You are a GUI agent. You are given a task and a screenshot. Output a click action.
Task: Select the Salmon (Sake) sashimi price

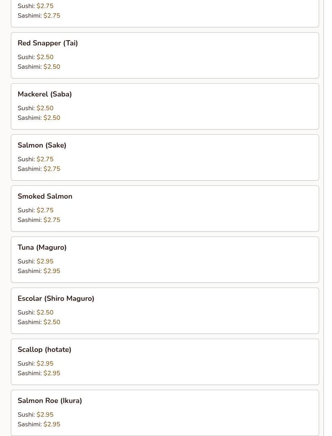point(52,169)
